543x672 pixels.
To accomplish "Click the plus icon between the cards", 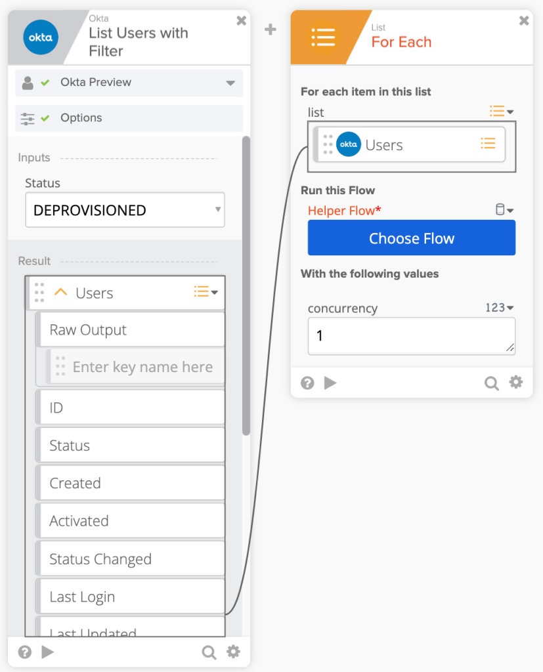I will point(271,30).
